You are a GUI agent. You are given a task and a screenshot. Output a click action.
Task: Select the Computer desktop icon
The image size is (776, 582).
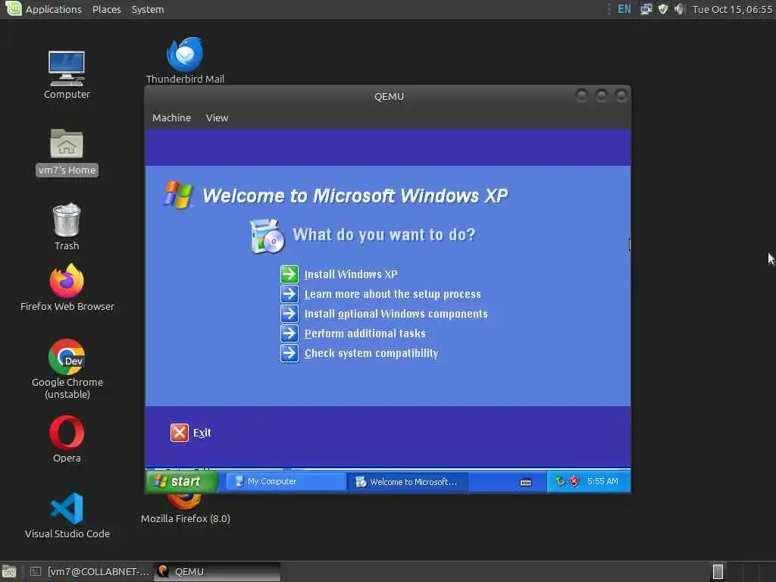(67, 75)
